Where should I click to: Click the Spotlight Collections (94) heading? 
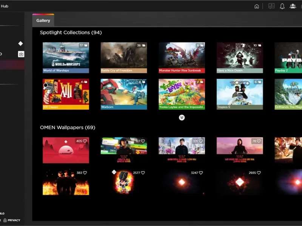click(71, 32)
